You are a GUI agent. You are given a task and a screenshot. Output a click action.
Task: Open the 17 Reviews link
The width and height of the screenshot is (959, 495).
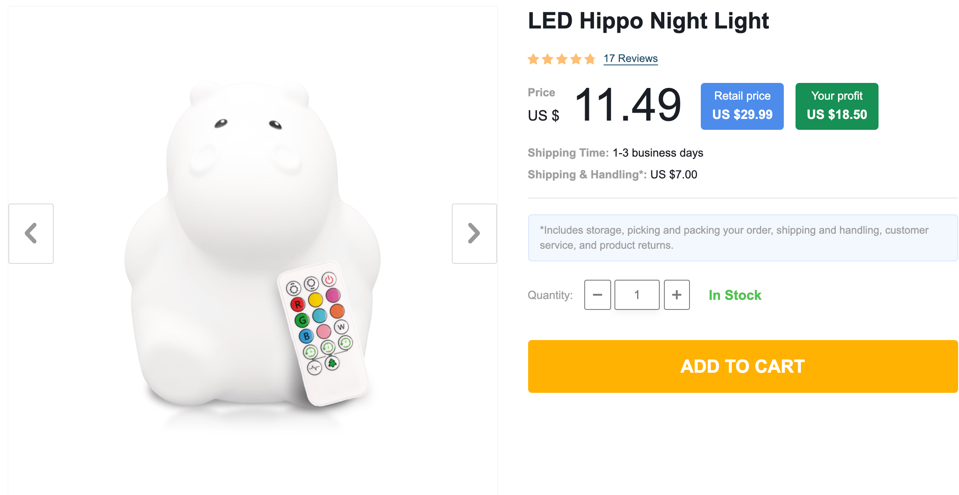630,59
